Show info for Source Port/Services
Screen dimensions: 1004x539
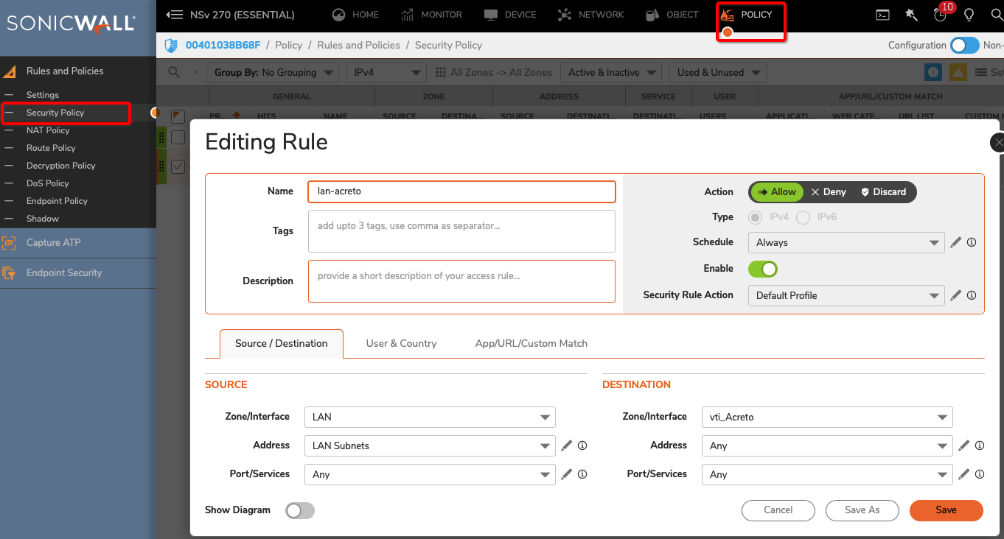coord(582,474)
